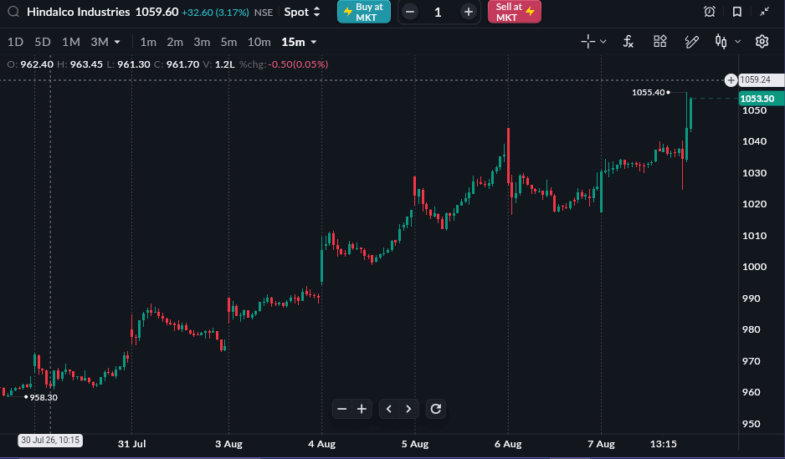Viewport: 785px width, 459px height.
Task: Zoom in the chart with plus button
Action: coord(362,409)
